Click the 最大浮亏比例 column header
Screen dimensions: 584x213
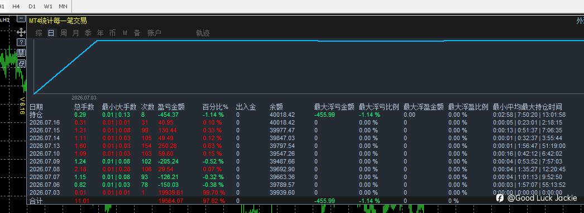[379, 107]
